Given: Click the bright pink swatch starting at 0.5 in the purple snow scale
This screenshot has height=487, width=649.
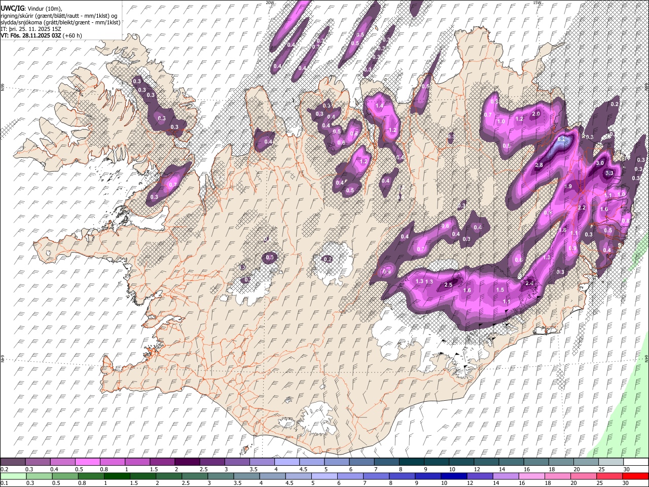Looking at the screenshot, I should pyautogui.click(x=87, y=462).
